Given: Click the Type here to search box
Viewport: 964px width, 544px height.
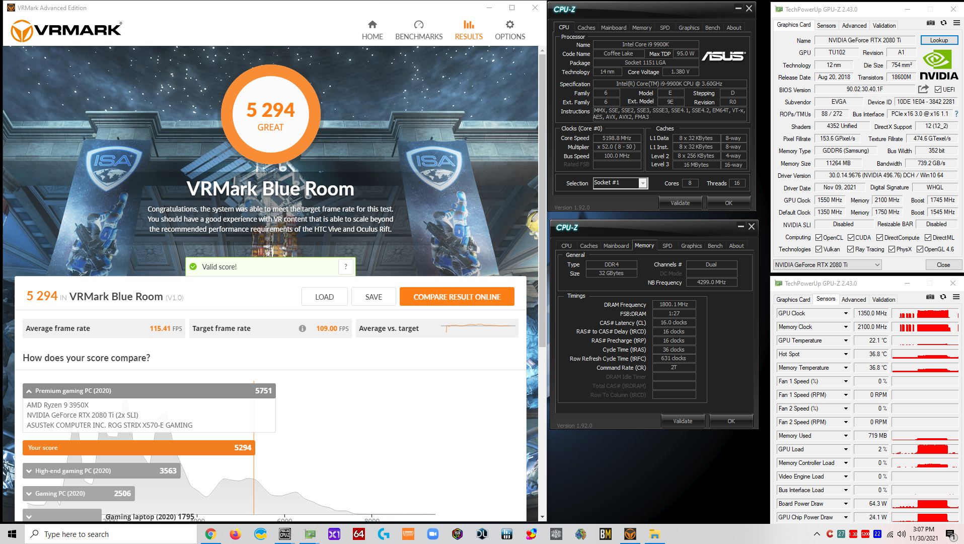Looking at the screenshot, I should pos(111,534).
